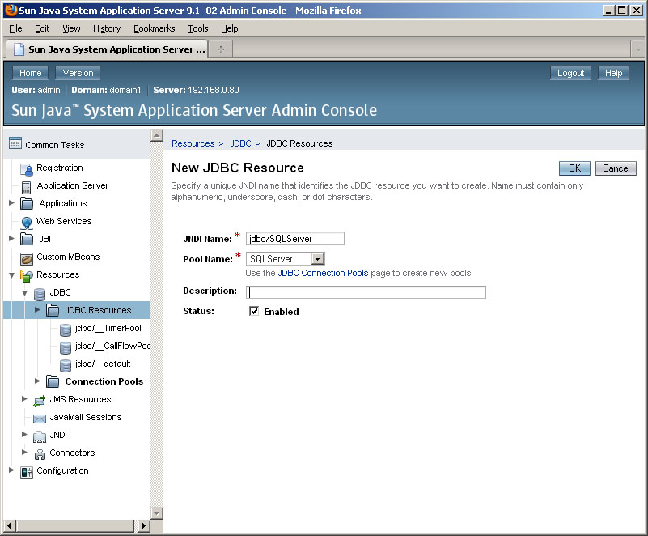Click the jdbc/__CallFlowPool database icon

pyautogui.click(x=66, y=347)
